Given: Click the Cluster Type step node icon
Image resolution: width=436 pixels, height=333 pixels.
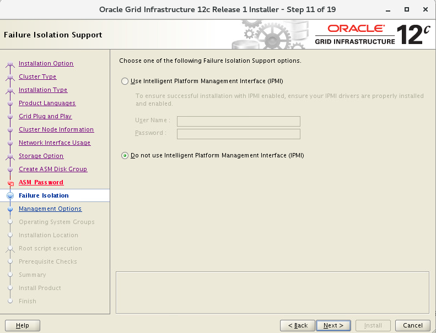Looking at the screenshot, I should (x=10, y=77).
